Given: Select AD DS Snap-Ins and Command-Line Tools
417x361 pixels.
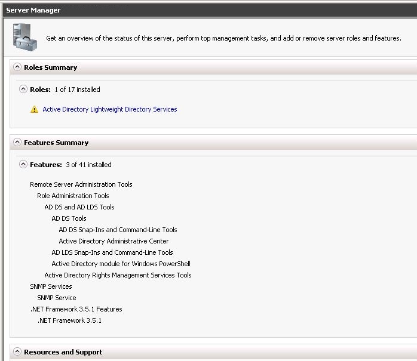Looking at the screenshot, I should tap(118, 230).
